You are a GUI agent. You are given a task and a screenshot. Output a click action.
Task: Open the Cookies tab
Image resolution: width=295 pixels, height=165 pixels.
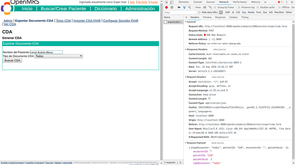[233, 17]
